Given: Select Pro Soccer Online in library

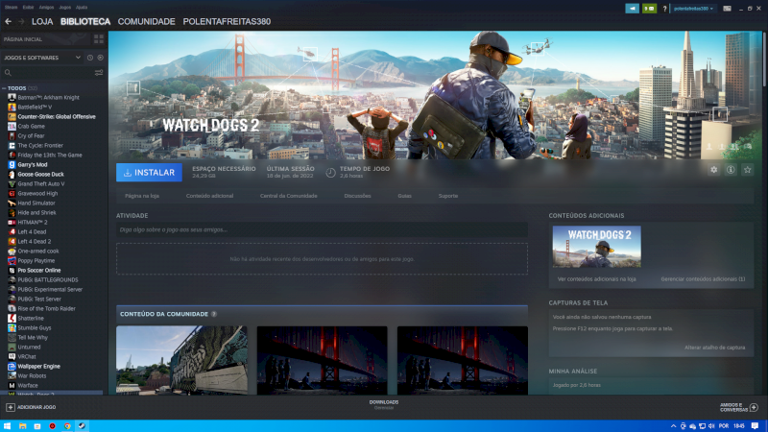Looking at the screenshot, I should 39,271.
